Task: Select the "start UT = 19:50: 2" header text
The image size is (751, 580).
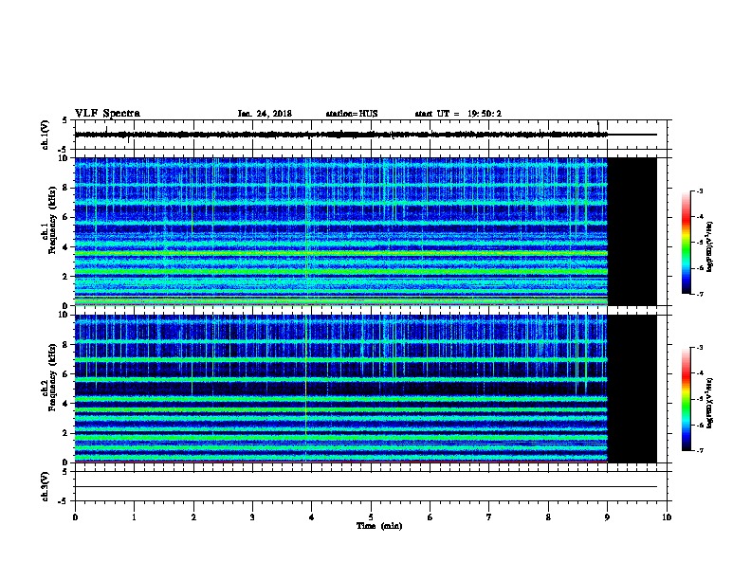Action: (x=458, y=114)
